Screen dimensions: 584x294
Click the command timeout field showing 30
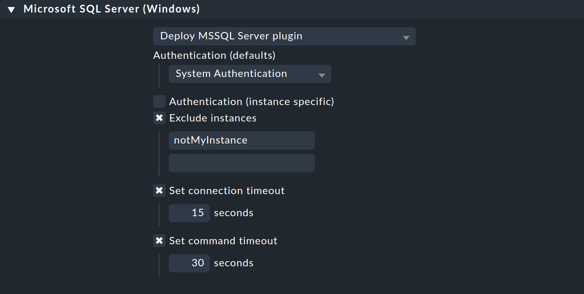(189, 263)
